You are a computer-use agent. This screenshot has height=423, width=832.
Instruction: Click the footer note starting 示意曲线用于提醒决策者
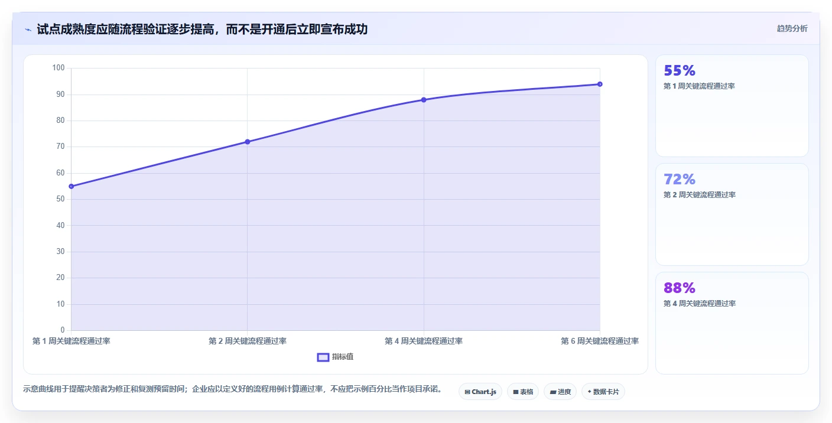tap(232, 389)
